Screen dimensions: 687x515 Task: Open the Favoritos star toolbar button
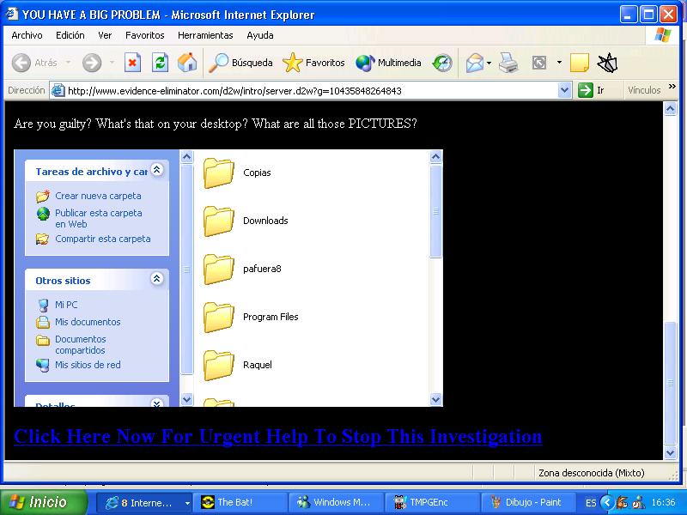click(x=314, y=63)
